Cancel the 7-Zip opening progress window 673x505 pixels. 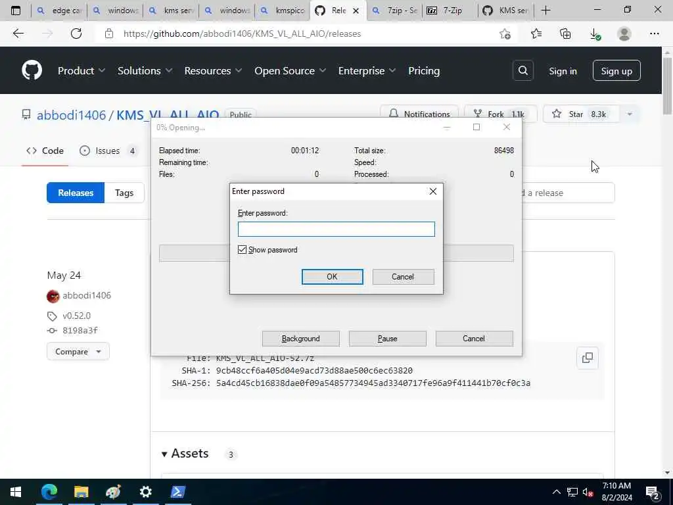[x=474, y=339]
